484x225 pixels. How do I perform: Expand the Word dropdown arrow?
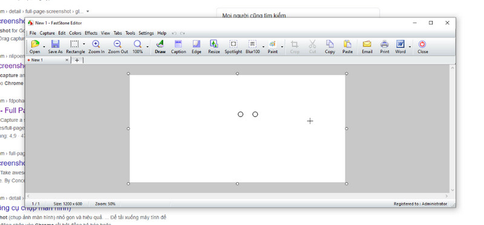tap(410, 47)
